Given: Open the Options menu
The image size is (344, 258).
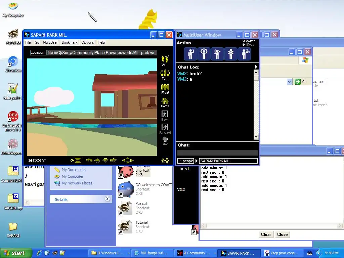Looking at the screenshot, I should [x=88, y=42].
